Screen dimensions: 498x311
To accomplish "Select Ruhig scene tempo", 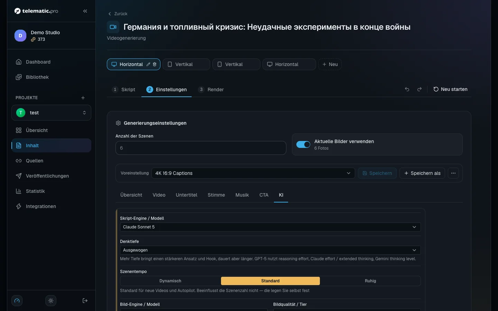I will pos(370,281).
